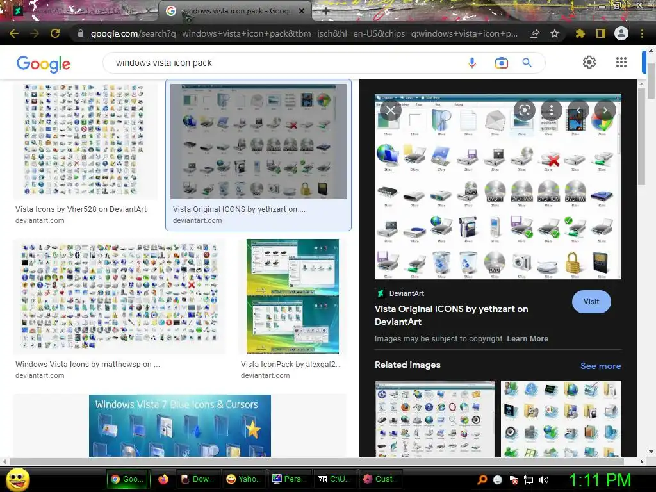
Task: Switch to the 7-Zip C:\U... taskbar window
Action: (x=334, y=479)
